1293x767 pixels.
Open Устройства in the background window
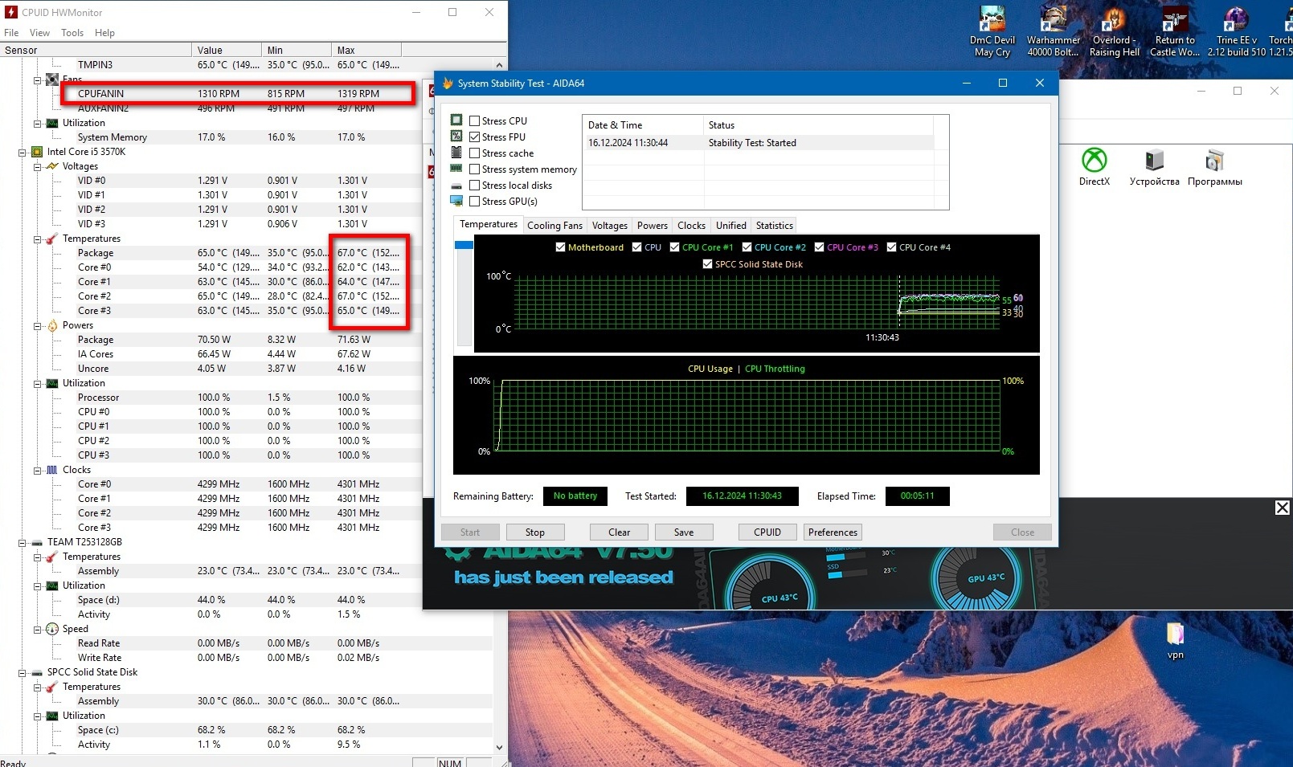[x=1155, y=167]
